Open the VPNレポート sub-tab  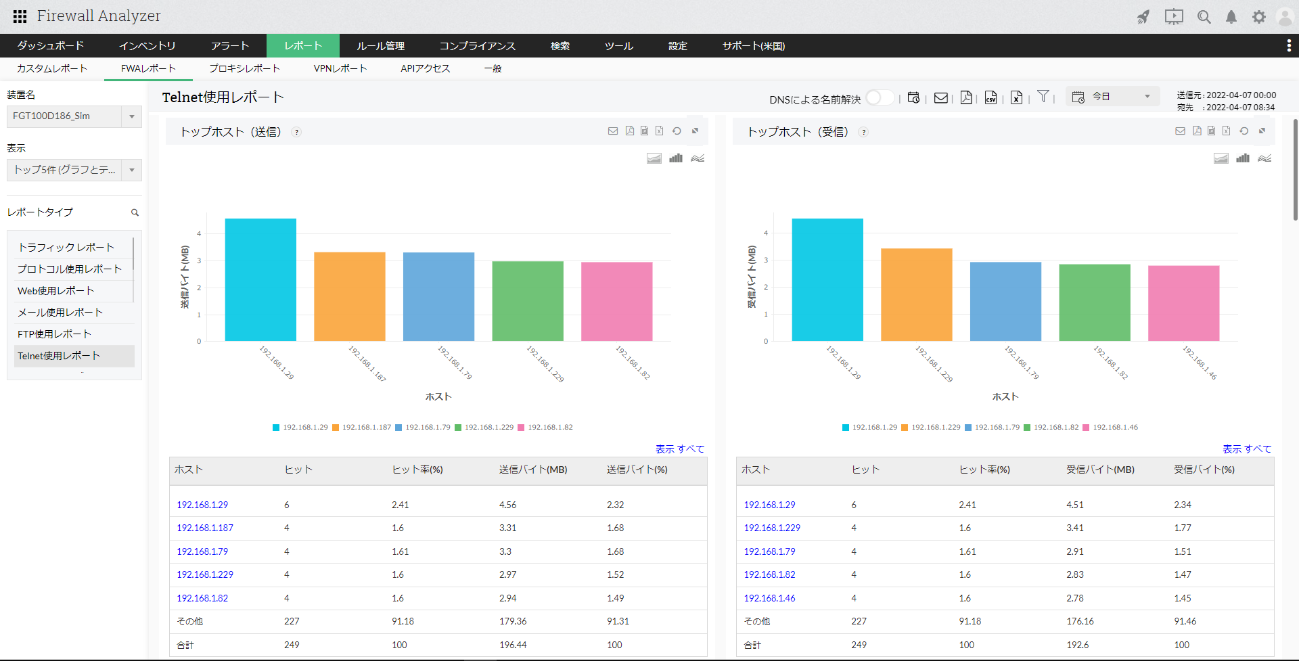point(340,68)
